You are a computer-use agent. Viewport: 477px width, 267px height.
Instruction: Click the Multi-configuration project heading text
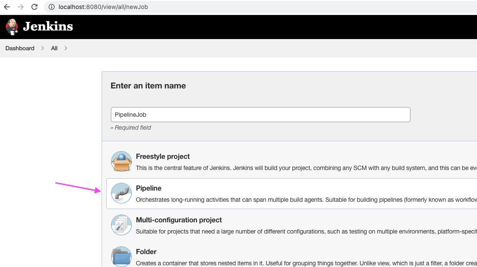(x=179, y=220)
